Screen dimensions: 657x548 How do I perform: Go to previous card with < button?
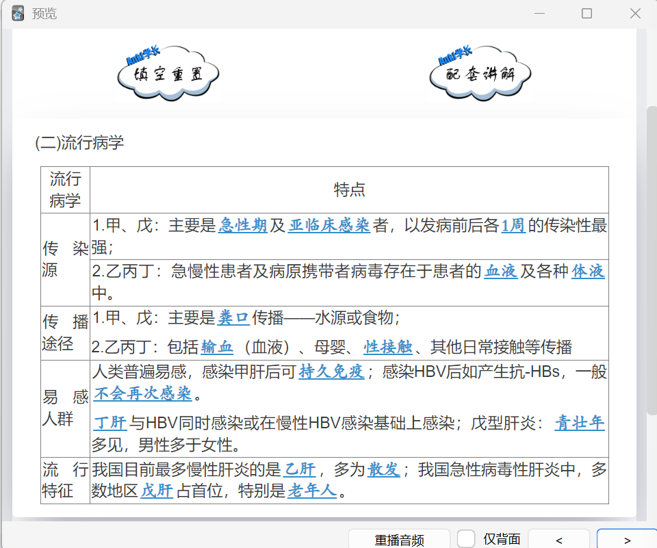point(559,540)
